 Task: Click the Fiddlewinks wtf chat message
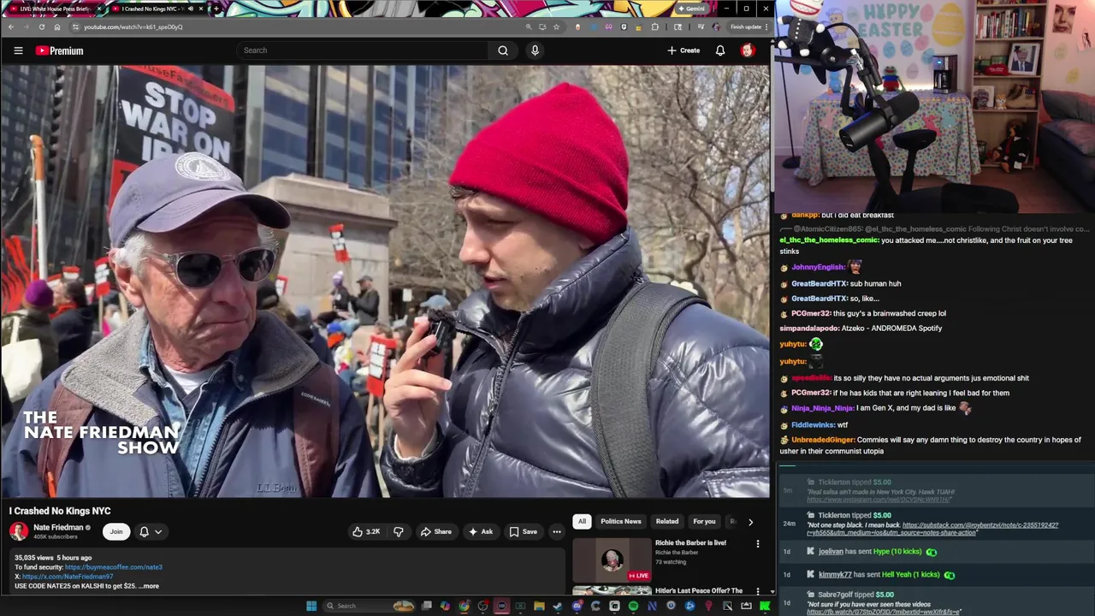coord(814,425)
